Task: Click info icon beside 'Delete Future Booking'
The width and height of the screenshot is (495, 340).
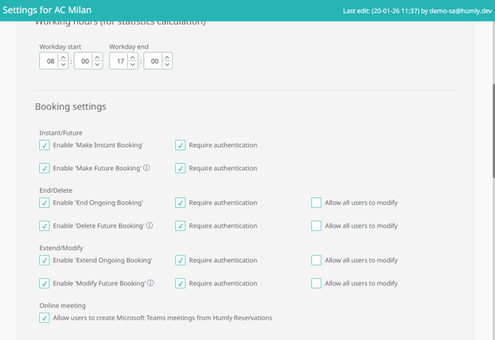Action: (x=150, y=226)
